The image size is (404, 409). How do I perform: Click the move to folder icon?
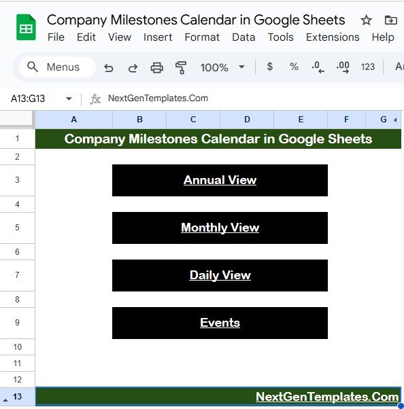[x=390, y=20]
